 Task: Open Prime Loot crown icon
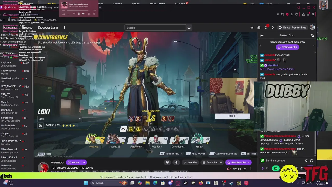(x=252, y=28)
